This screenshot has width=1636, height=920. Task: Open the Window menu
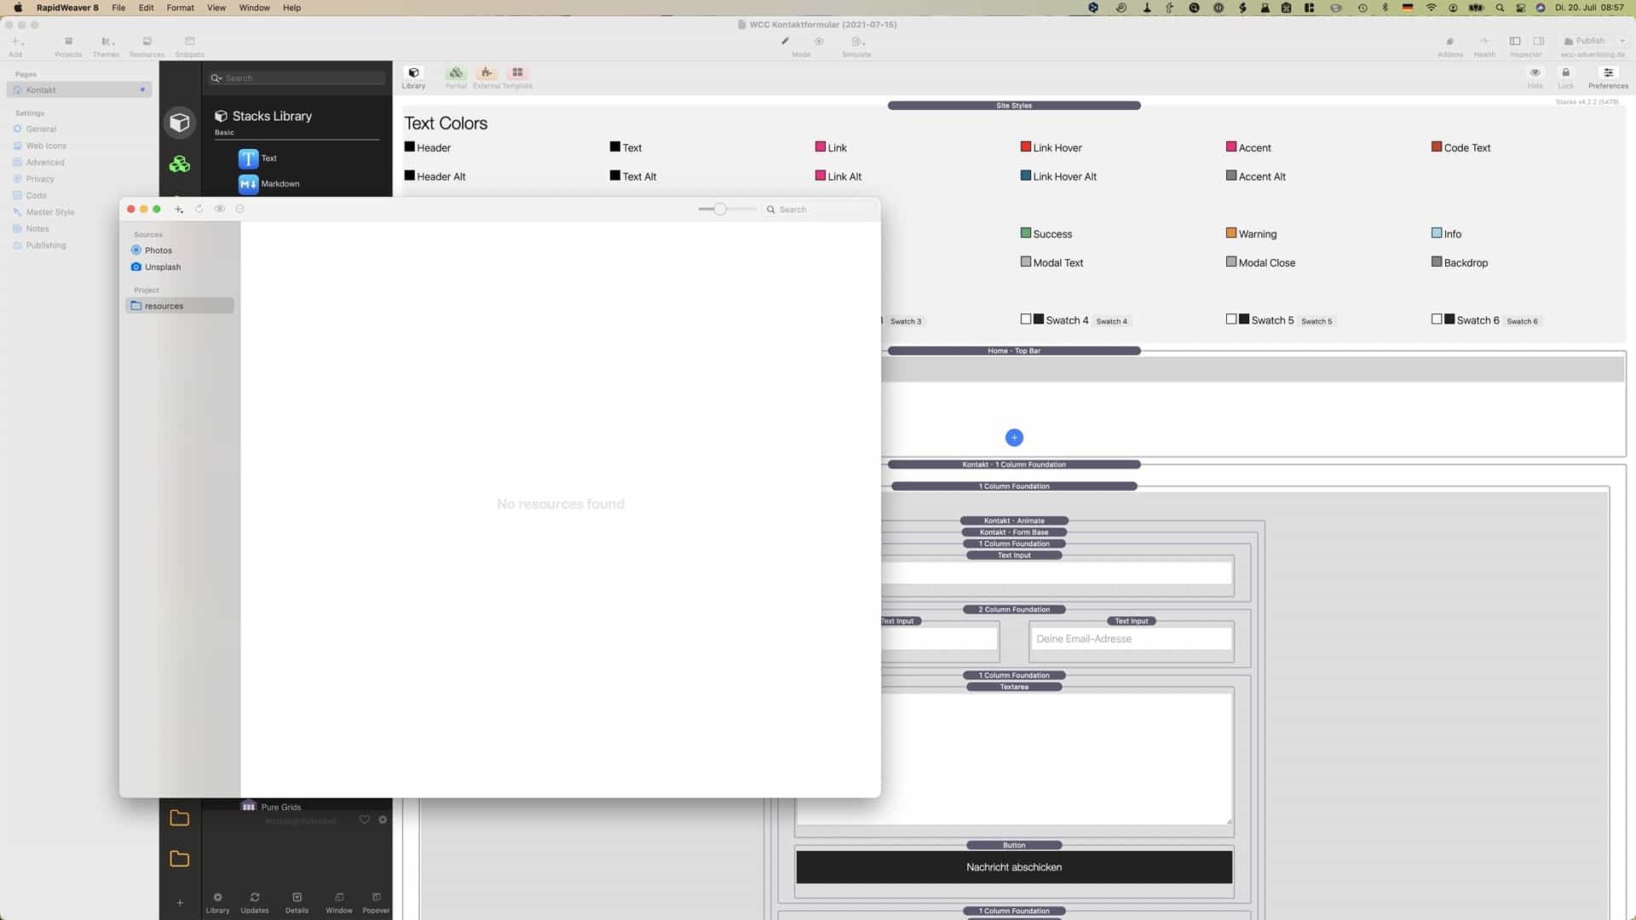(x=254, y=8)
